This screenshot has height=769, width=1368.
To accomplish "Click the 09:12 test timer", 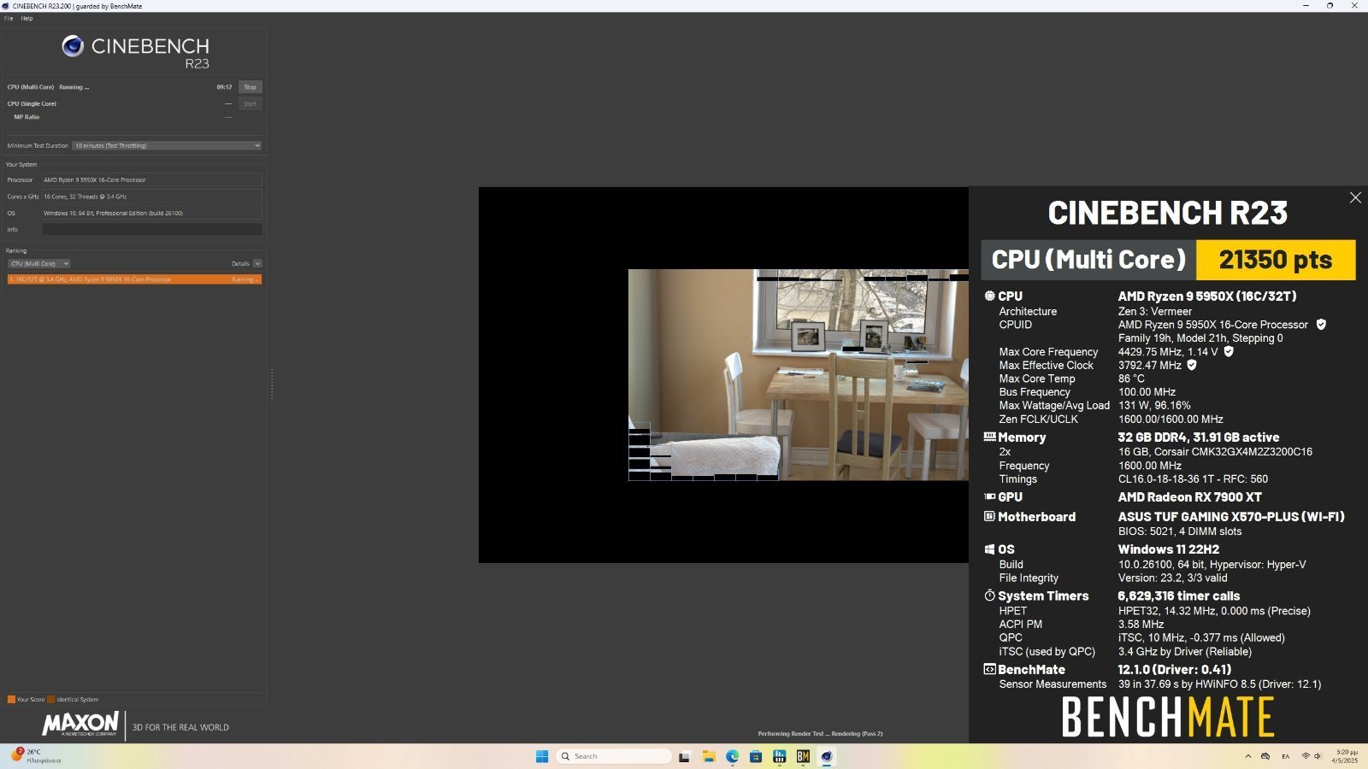I will point(224,87).
